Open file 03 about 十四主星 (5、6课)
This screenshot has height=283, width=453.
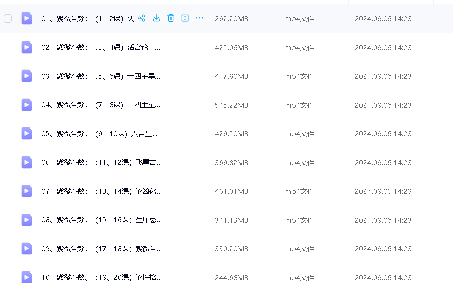(x=101, y=76)
